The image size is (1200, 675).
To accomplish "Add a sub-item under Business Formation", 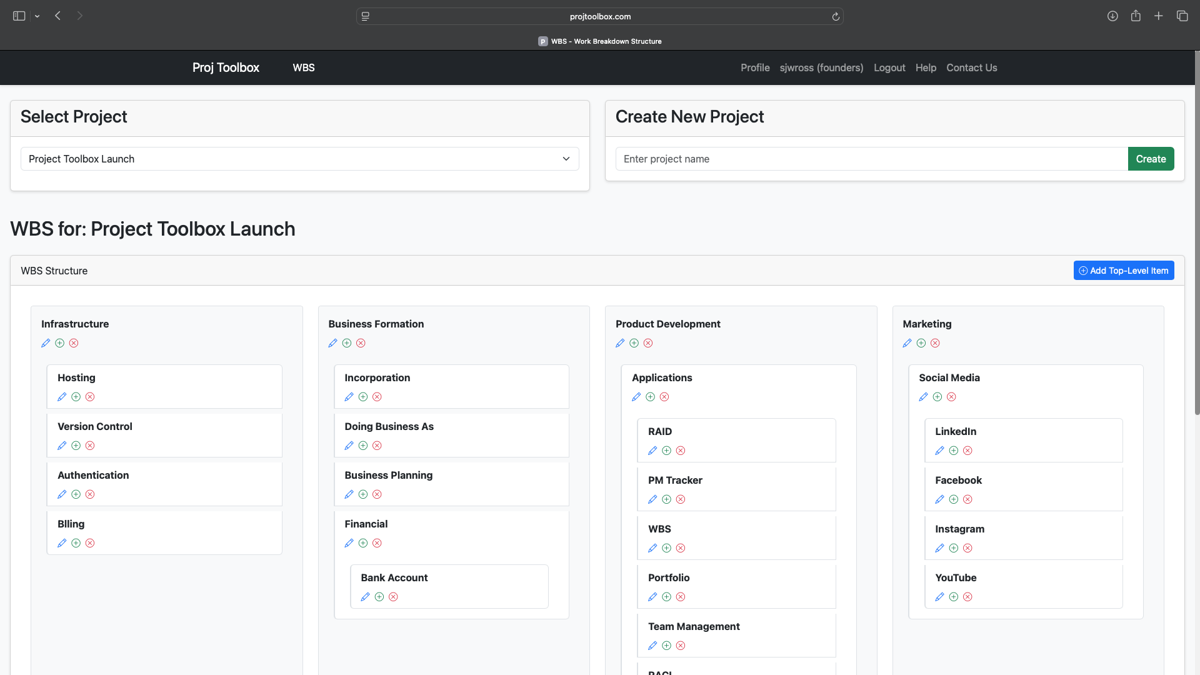I will click(x=347, y=342).
